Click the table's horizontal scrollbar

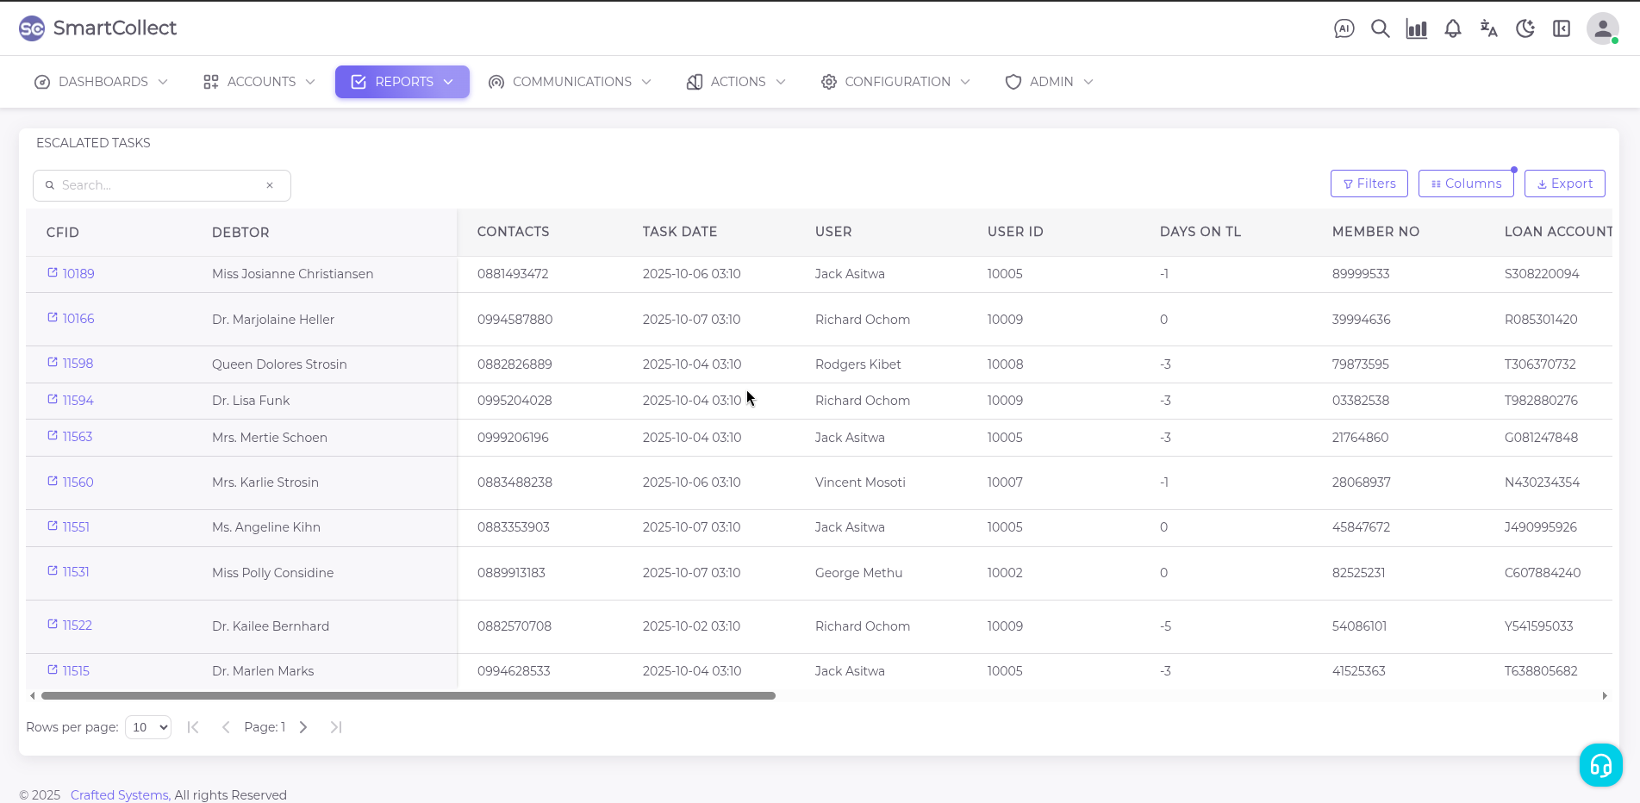pos(408,696)
